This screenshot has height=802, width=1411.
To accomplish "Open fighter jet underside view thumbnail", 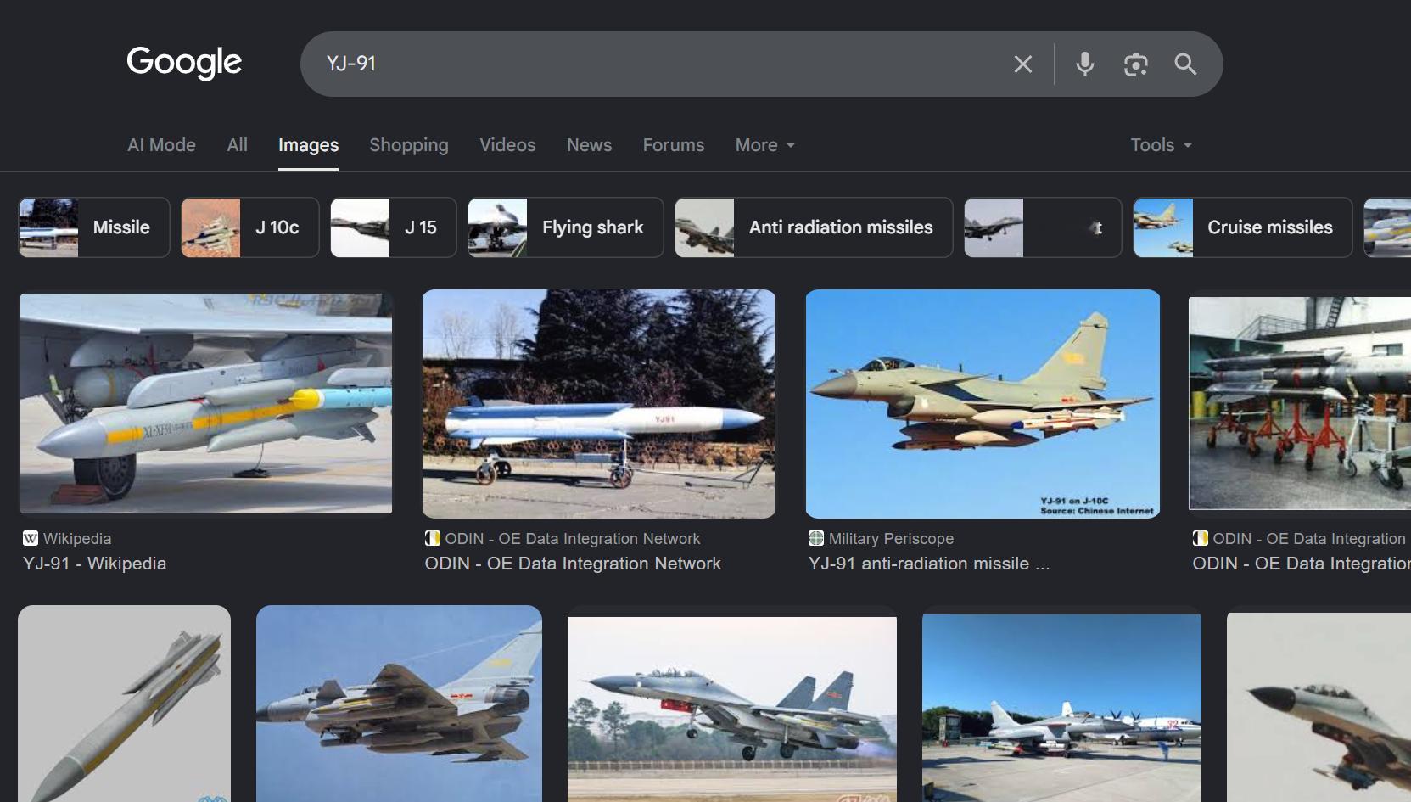I will click(399, 704).
